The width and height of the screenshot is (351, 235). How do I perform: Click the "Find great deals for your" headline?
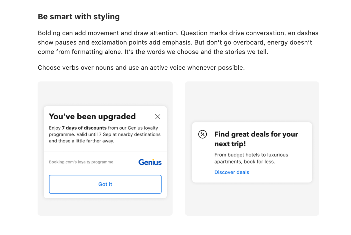pyautogui.click(x=256, y=134)
